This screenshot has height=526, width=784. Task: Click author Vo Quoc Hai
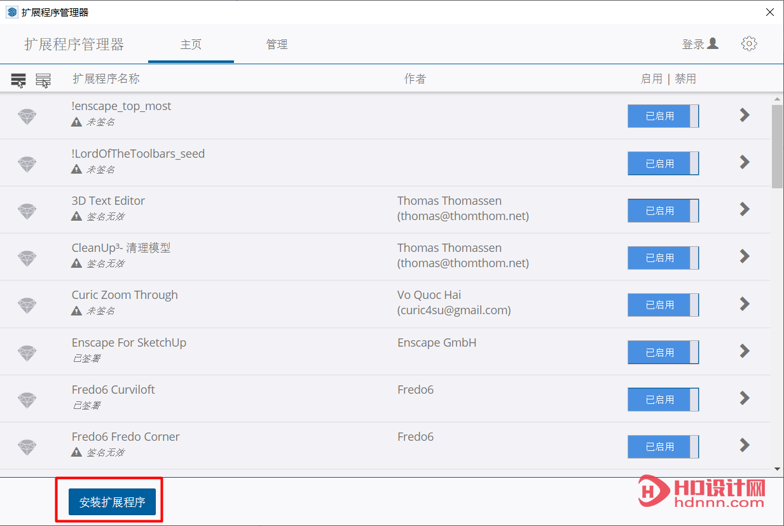(429, 295)
